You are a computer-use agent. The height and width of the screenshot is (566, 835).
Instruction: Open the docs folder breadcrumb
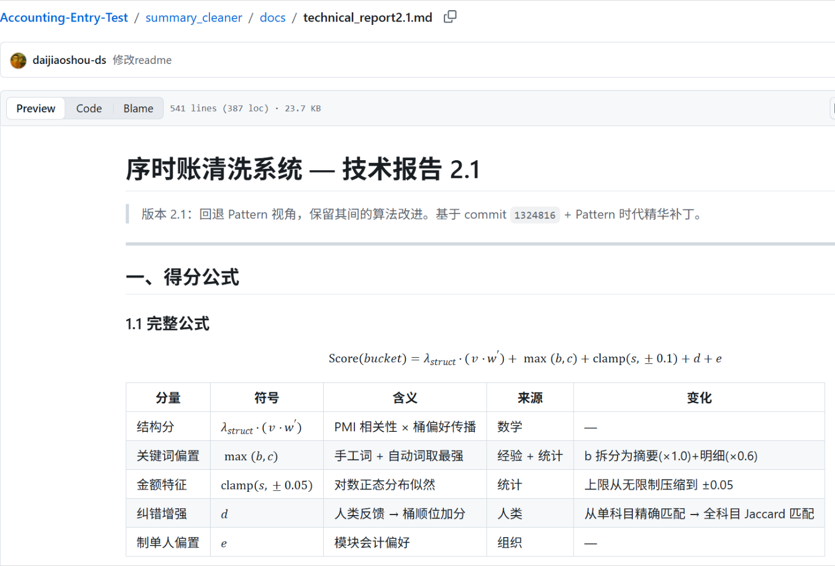click(x=272, y=18)
